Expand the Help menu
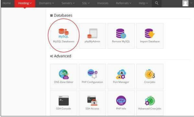This screenshot has width=194, height=117. point(143,3)
